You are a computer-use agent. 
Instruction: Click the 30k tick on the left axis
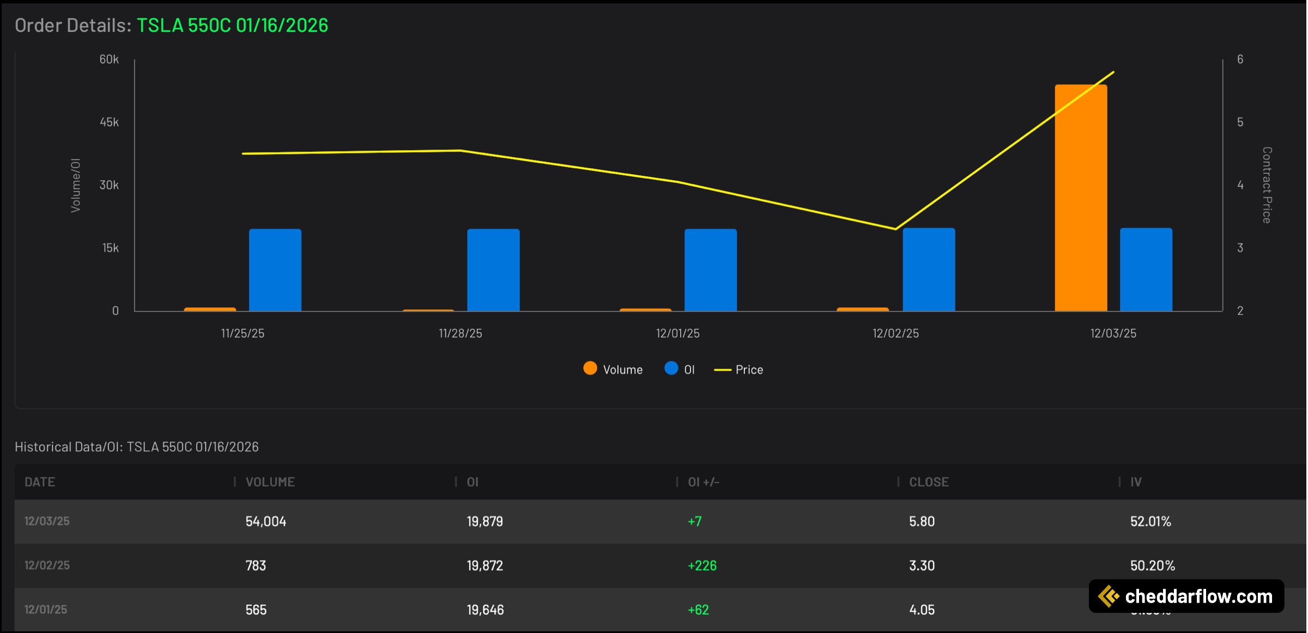coord(109,186)
